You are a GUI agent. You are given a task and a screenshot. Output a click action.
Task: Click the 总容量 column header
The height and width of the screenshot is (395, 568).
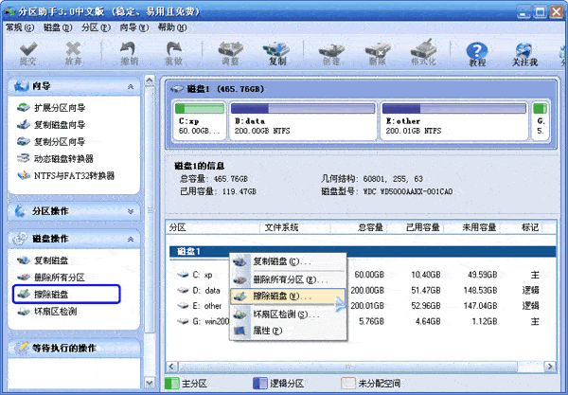[370, 227]
